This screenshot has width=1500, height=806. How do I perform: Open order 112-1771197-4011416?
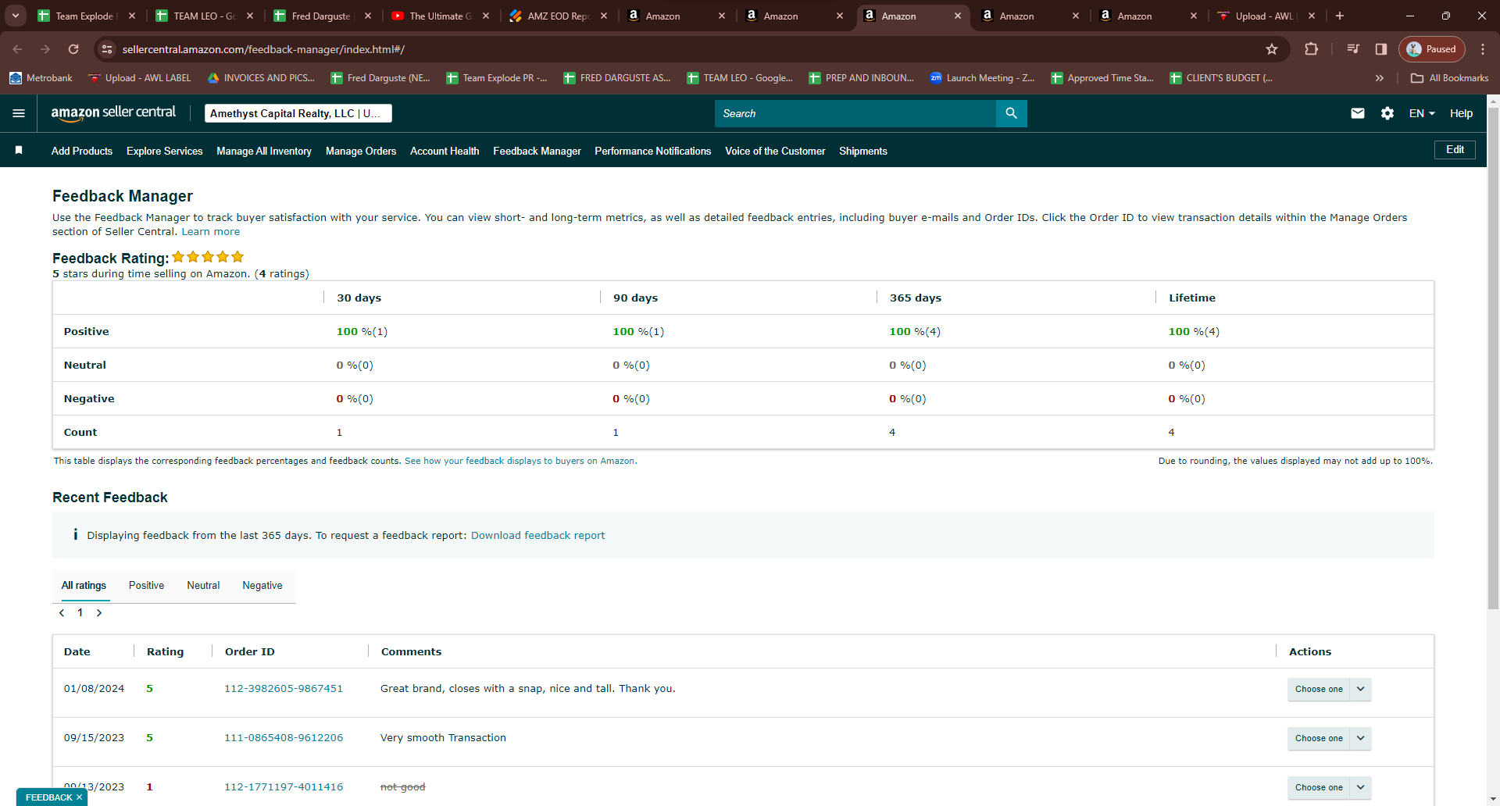[x=284, y=787]
